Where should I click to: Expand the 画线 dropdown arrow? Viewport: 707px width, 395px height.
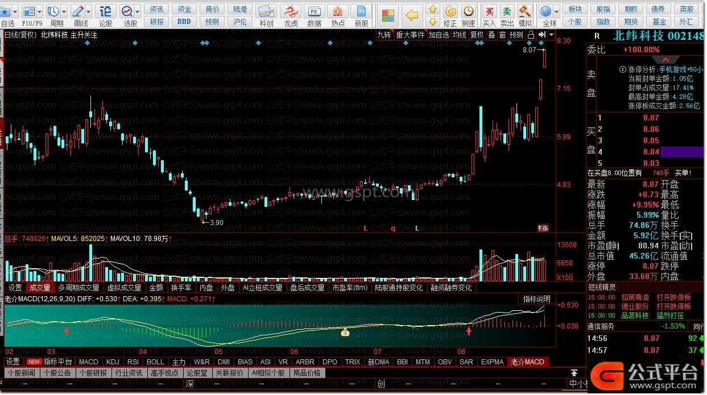point(88,11)
